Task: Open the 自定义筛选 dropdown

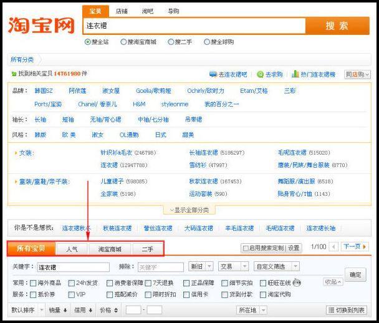Action: click(277, 266)
